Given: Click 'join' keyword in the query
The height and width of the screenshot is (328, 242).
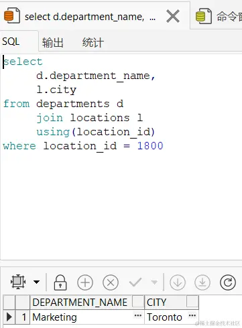Looking at the screenshot, I should click(50, 118).
